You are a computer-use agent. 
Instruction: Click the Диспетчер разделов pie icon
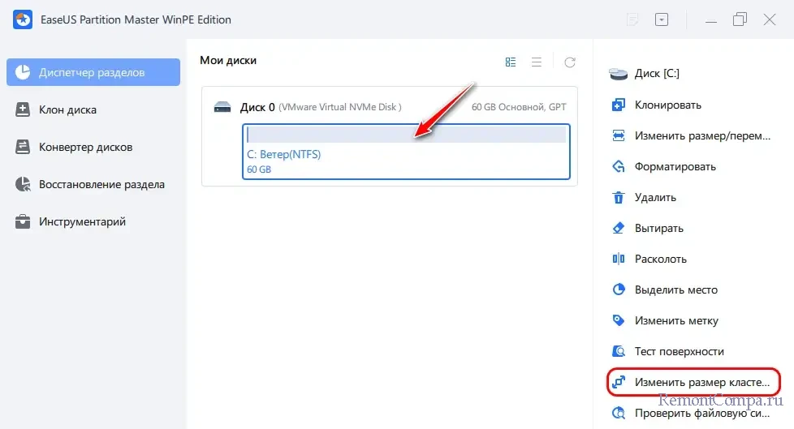tap(22, 72)
